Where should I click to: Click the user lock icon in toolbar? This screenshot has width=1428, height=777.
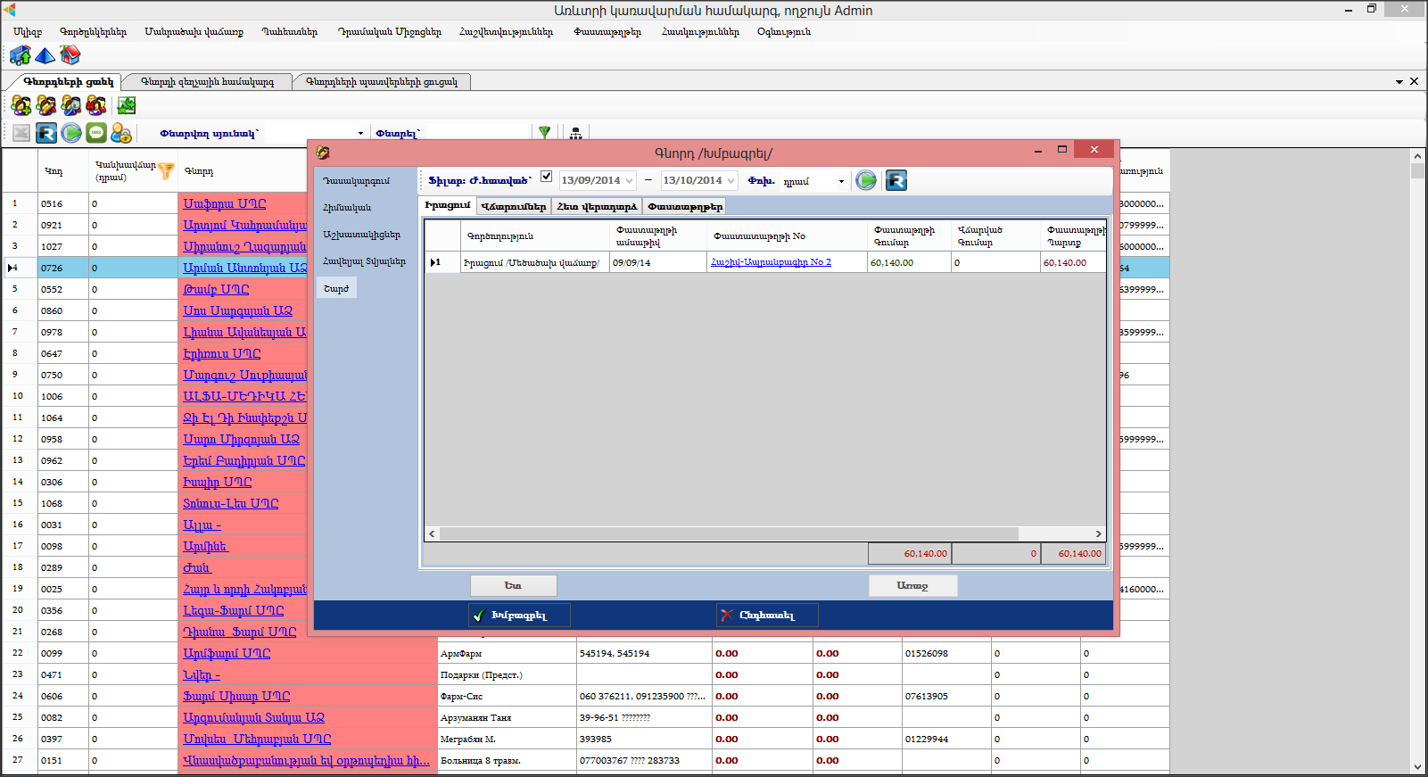point(121,133)
